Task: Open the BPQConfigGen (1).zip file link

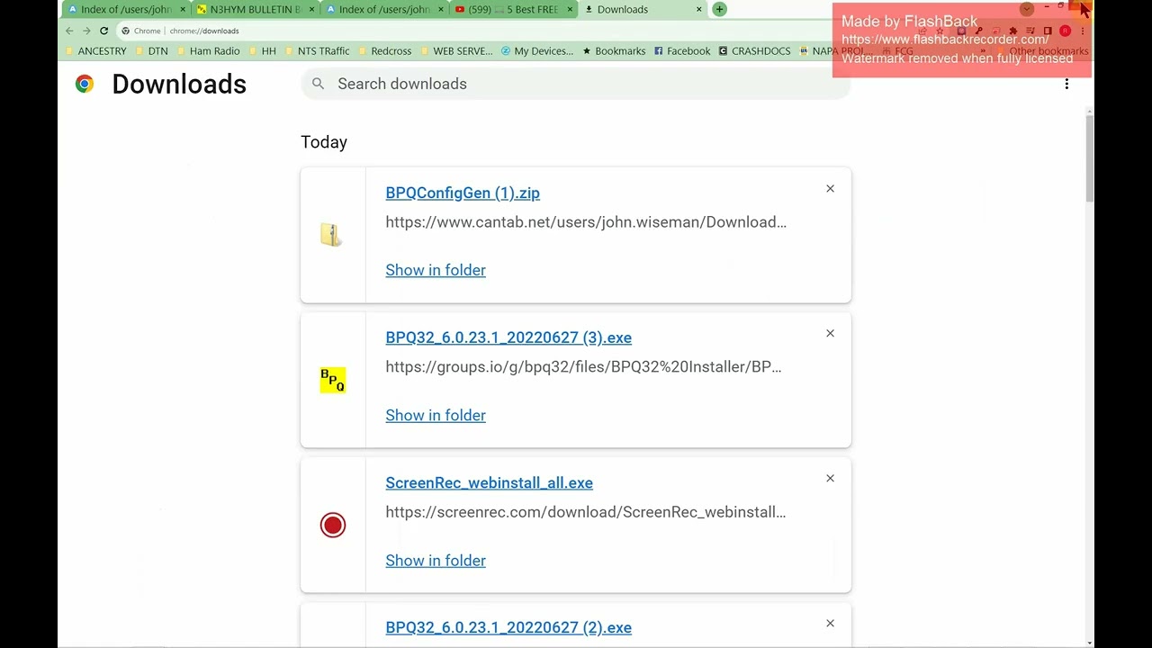Action: [463, 193]
